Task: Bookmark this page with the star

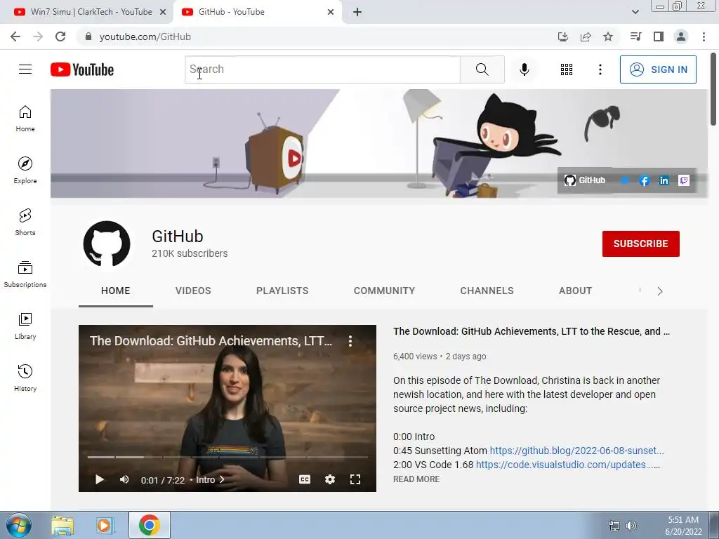Action: coord(608,36)
